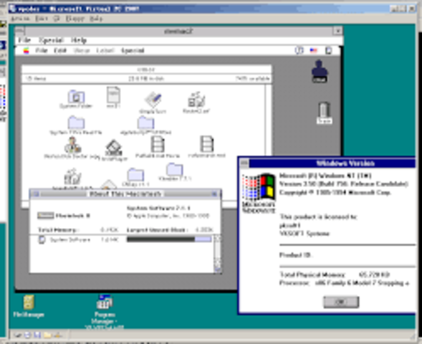
Task: Click the CD drive status bar icon
Action: tap(27, 335)
